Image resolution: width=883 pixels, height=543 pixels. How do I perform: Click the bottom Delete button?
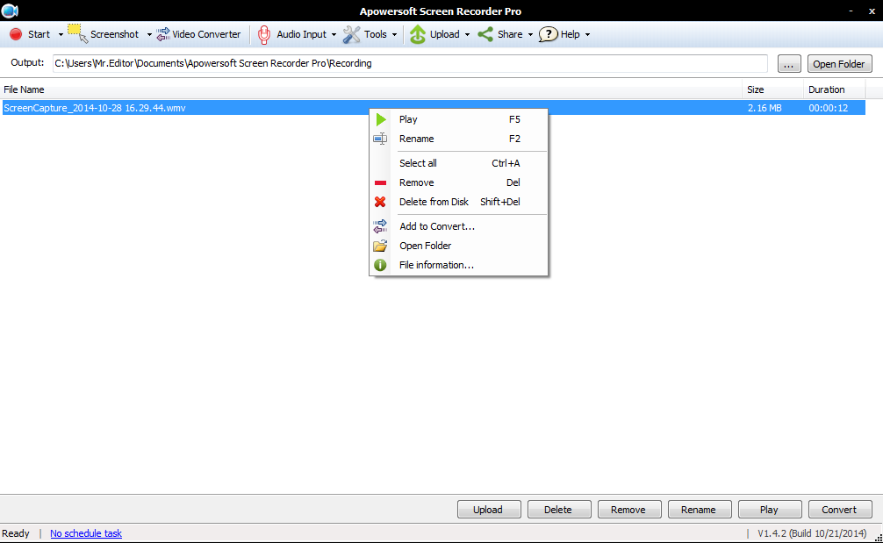[x=559, y=510]
